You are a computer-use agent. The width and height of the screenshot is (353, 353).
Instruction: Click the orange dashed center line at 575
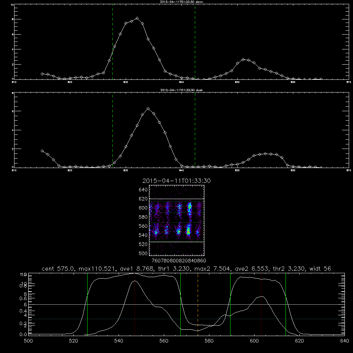[198, 304]
